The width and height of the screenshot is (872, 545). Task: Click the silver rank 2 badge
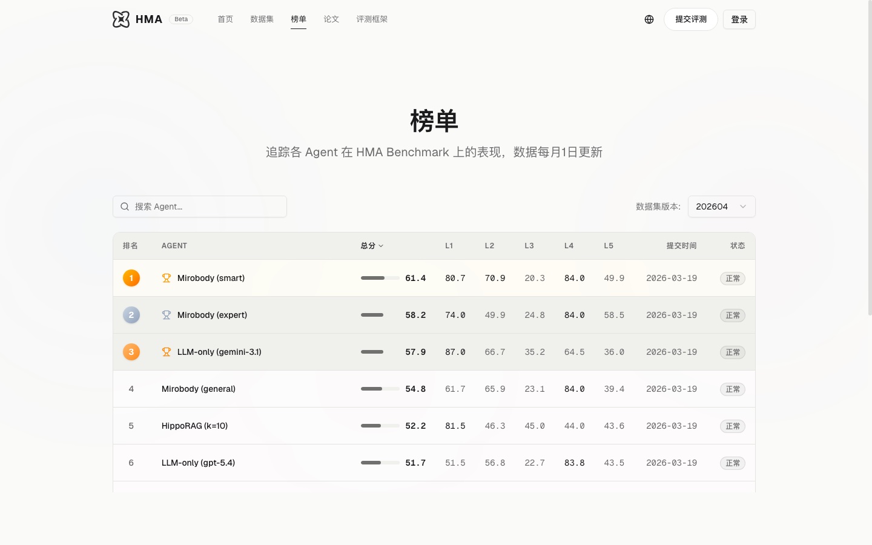click(x=131, y=315)
